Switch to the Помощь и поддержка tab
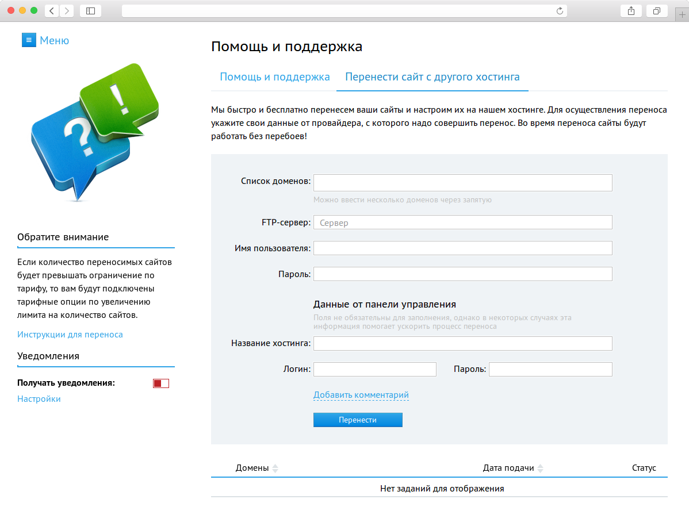 (275, 77)
